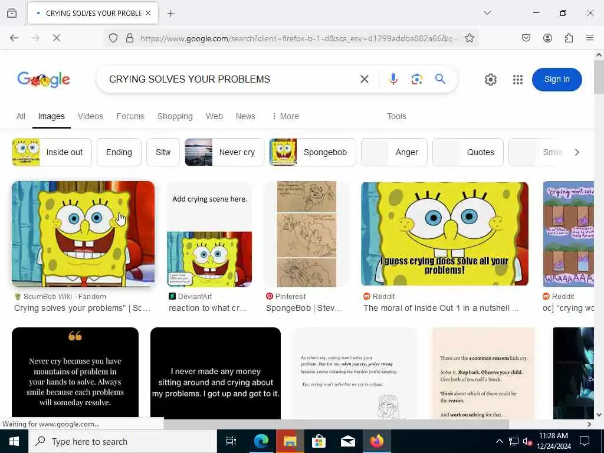
Task: Click into the Google search text field
Action: click(x=231, y=79)
